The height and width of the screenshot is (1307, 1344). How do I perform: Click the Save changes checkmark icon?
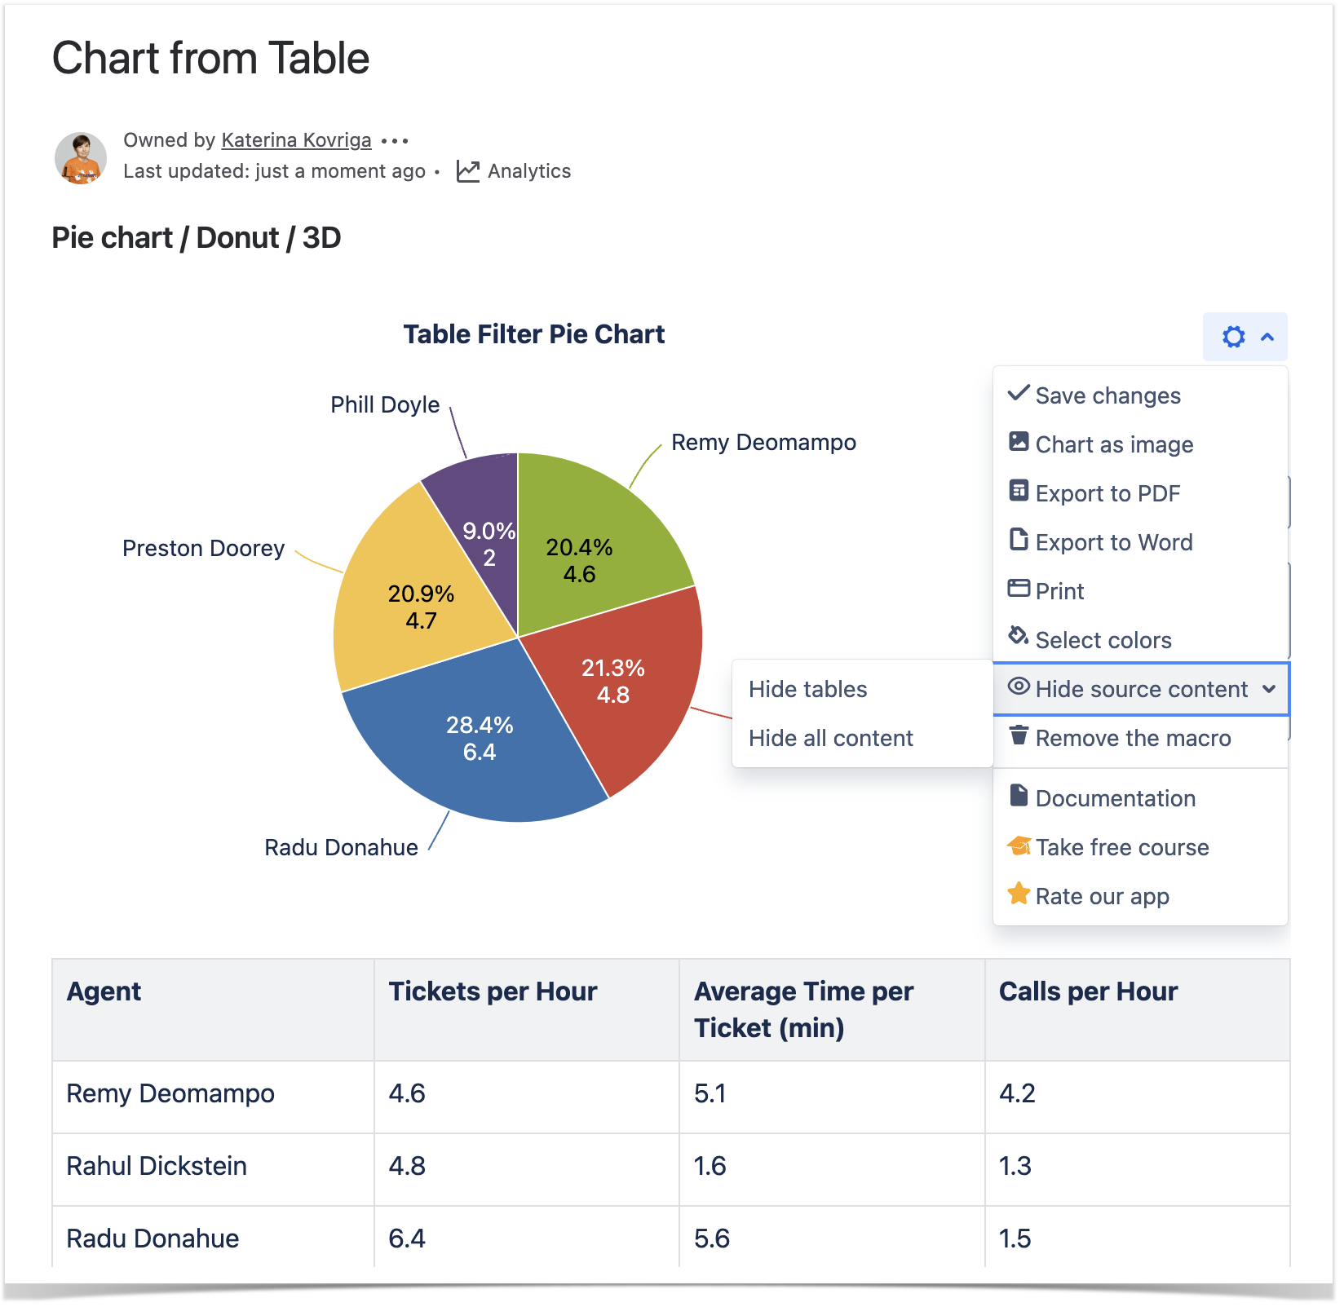tap(1019, 394)
